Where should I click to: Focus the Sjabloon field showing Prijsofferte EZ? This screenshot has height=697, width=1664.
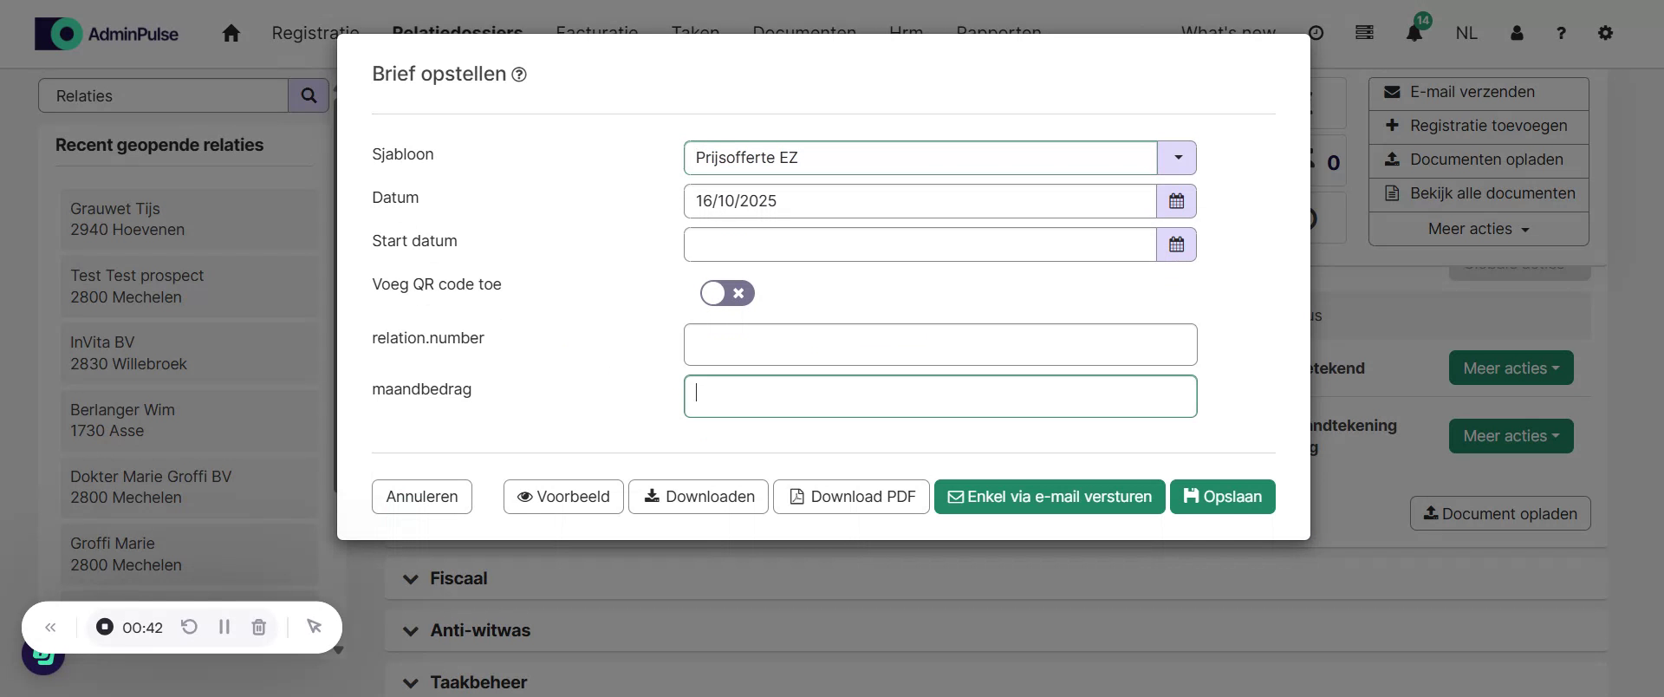coord(920,158)
